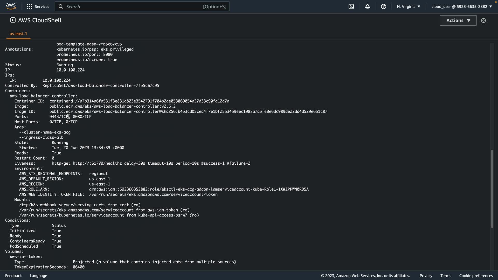
Task: Click the AWS logo home icon
Action: [11, 6]
